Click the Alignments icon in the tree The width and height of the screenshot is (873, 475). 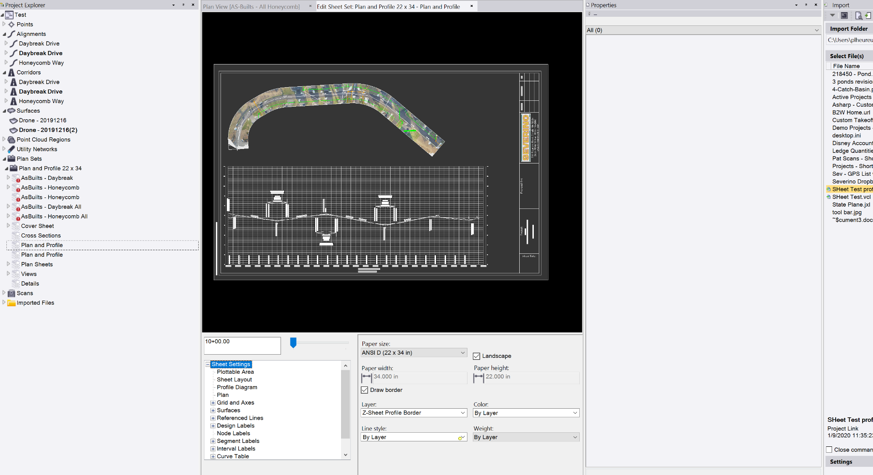[x=11, y=34]
